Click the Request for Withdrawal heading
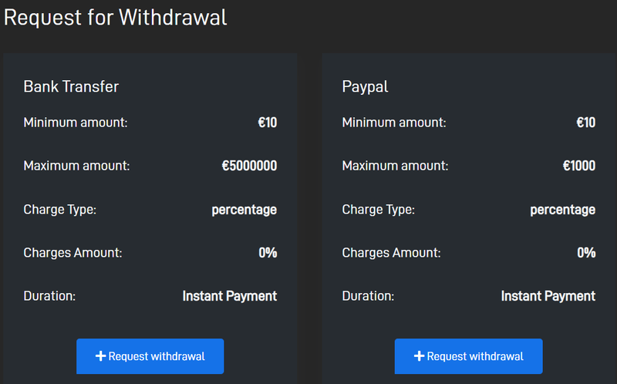 [115, 18]
